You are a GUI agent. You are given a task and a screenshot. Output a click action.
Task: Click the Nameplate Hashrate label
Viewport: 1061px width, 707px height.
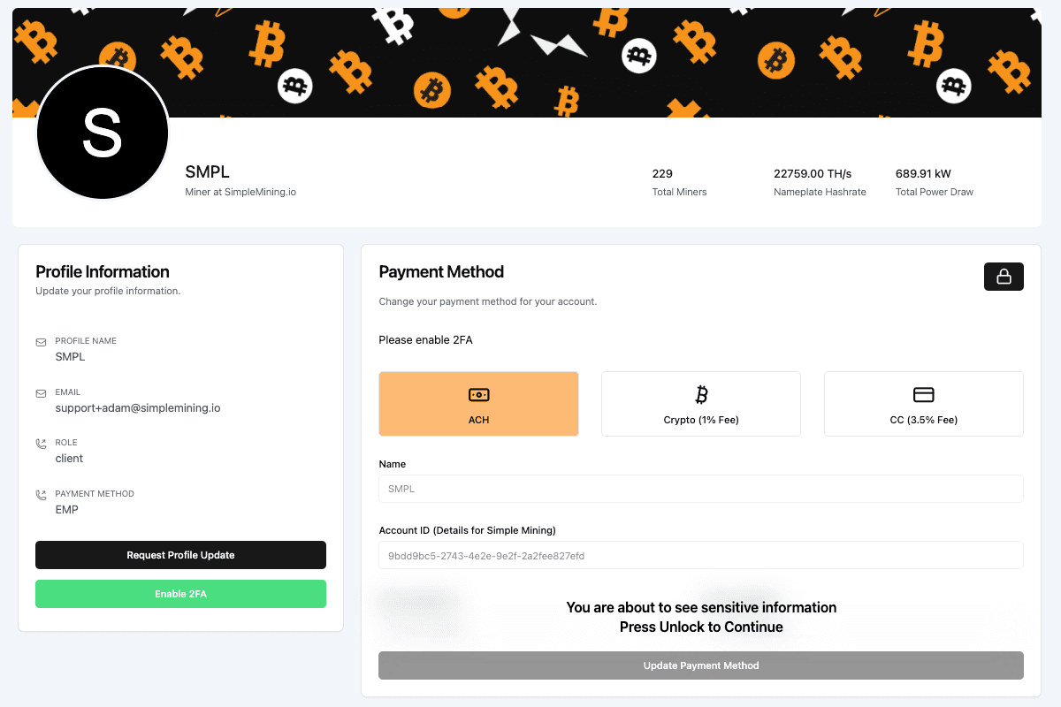(820, 192)
